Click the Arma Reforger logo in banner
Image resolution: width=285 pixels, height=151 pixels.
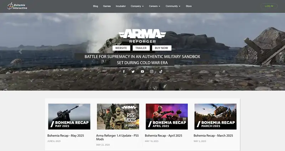pyautogui.click(x=142, y=36)
